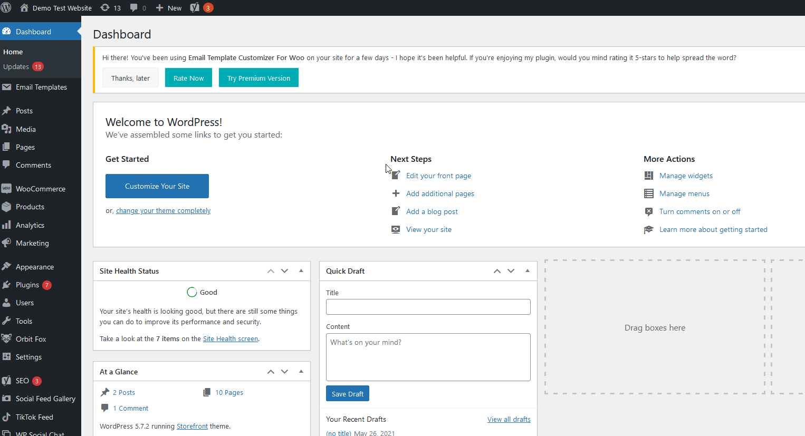Screen dimensions: 805x436
Task: Click the Quick Draft Title field
Action: coord(428,307)
